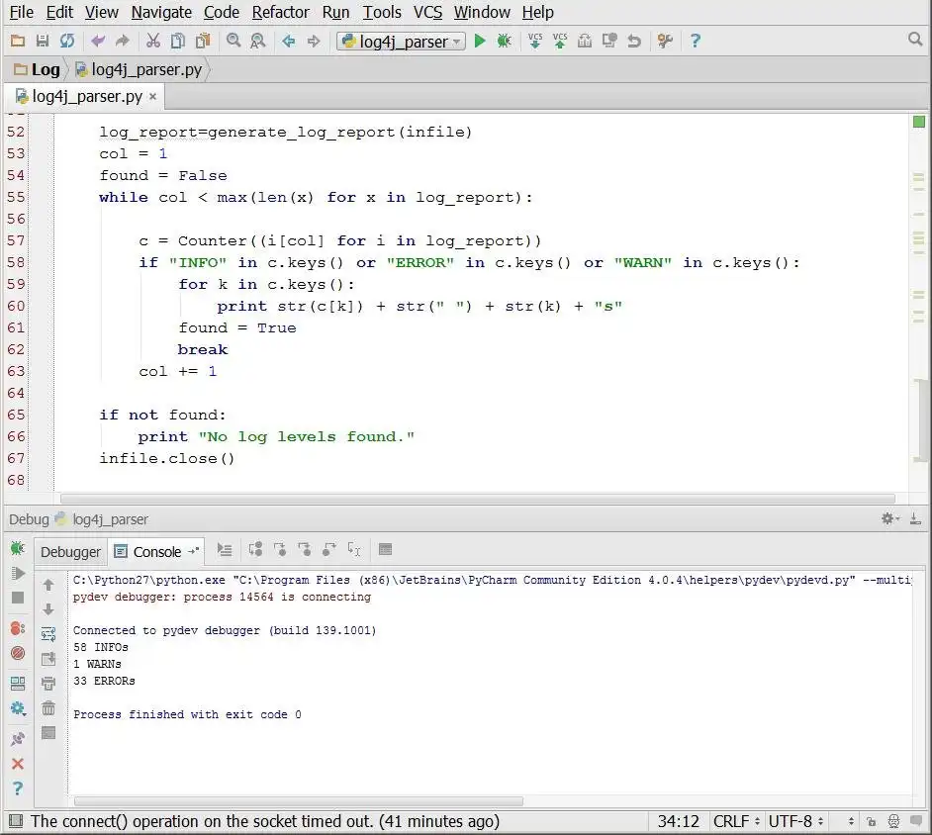Open CRLF line separator selector
The width and height of the screenshot is (932, 835).
click(x=736, y=822)
